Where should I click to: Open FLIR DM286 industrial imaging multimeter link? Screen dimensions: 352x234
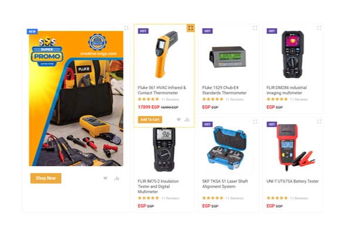[x=287, y=90]
